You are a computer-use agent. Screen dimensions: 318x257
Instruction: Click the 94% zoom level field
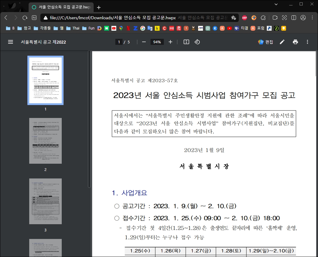coord(157,42)
